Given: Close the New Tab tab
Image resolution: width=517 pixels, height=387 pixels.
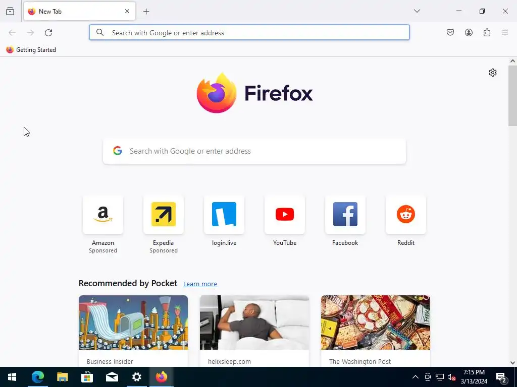Looking at the screenshot, I should (x=127, y=11).
